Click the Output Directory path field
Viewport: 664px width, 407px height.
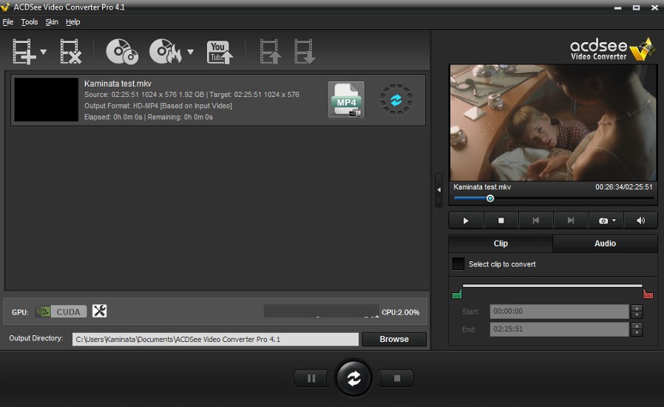[x=215, y=339]
